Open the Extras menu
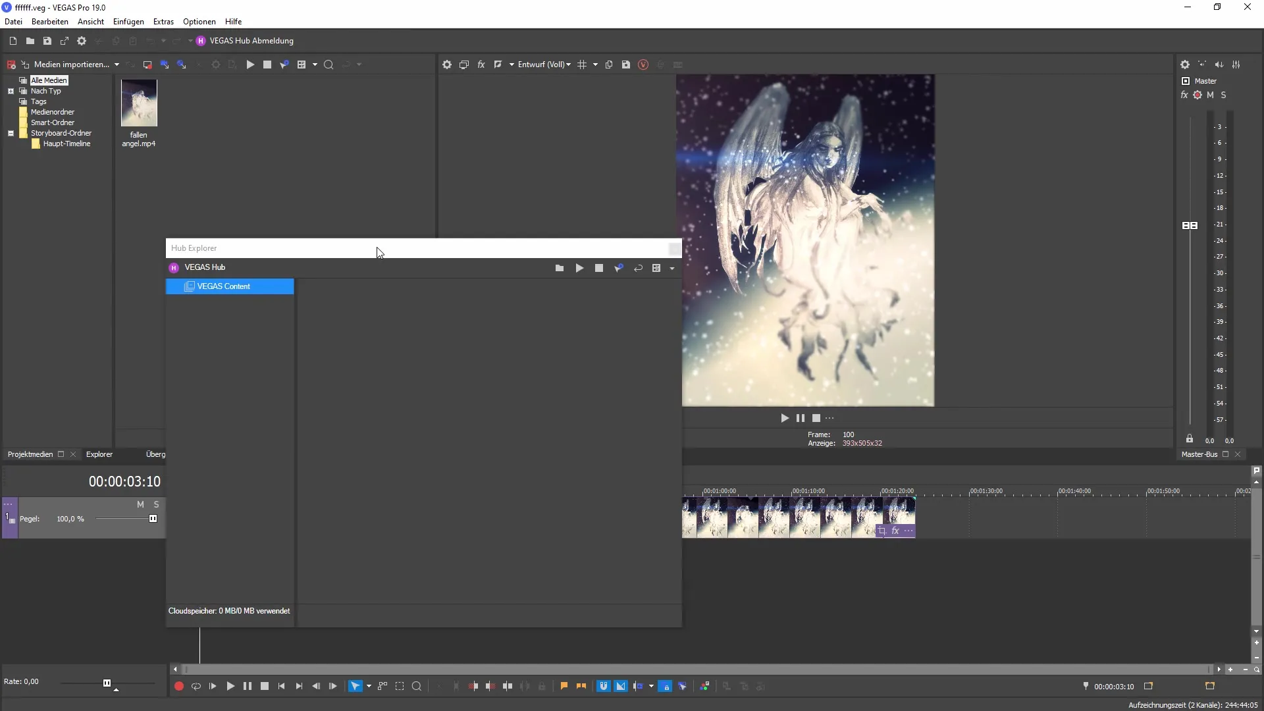Screen dimensions: 1264x711 pos(163,22)
